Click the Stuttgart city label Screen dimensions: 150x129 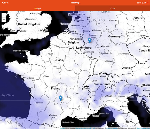109,61
